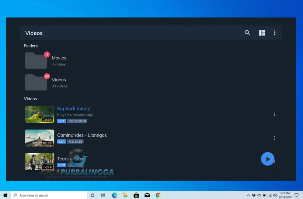The width and height of the screenshot is (303, 199).
Task: Open Microsoft Edge from the taskbar
Action: (x=114, y=195)
